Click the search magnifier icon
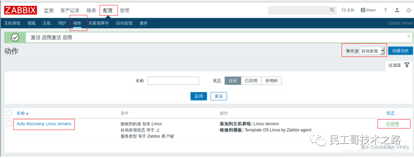Viewport: 414px width, 158px height. tap(332, 10)
